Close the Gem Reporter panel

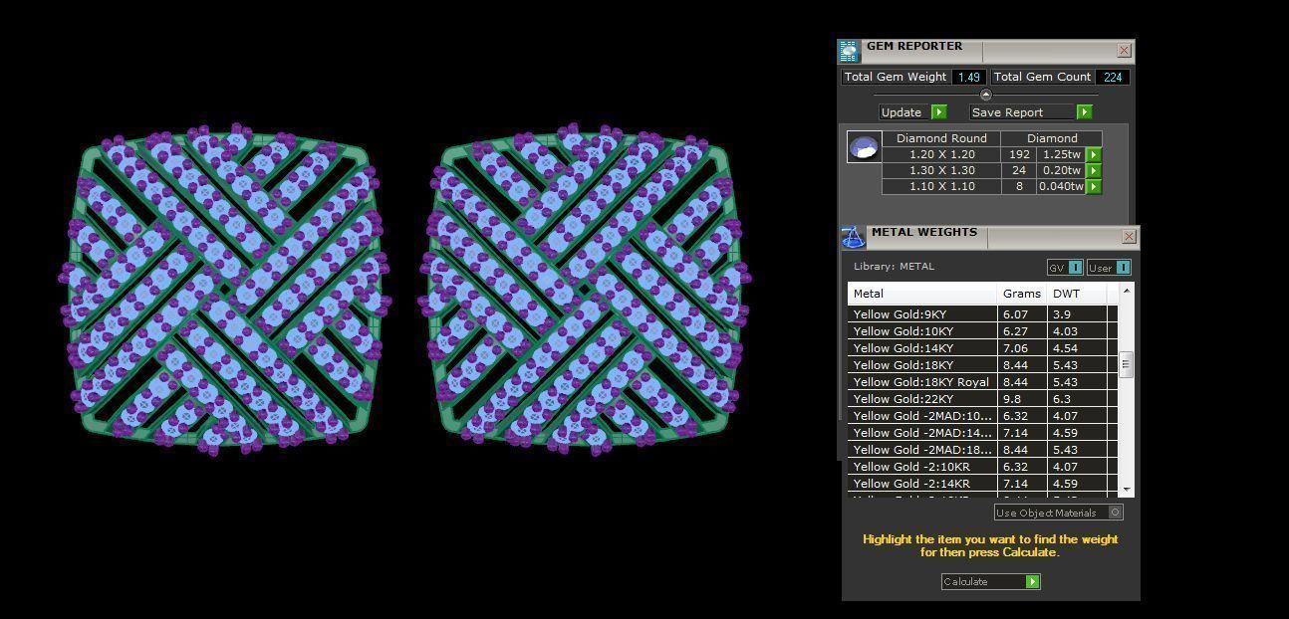(1124, 50)
